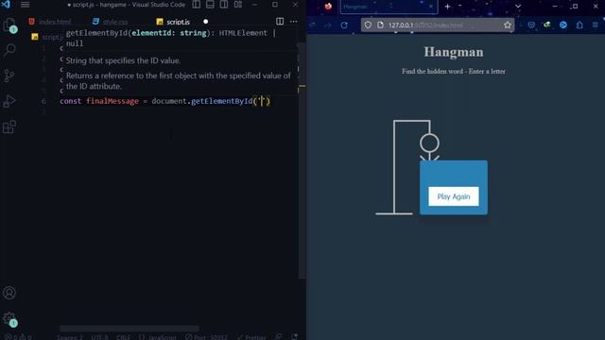Open the Search view in VS Code

9,50
